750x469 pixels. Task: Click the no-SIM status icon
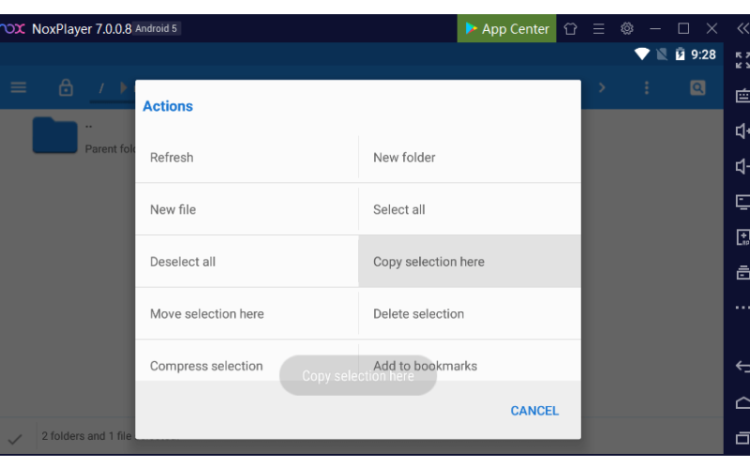coord(662,54)
